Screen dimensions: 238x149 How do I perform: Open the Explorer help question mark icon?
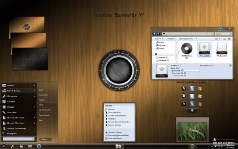tap(229, 39)
